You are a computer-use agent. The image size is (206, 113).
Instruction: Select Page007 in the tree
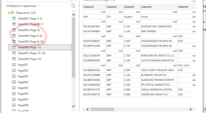(x=23, y=99)
